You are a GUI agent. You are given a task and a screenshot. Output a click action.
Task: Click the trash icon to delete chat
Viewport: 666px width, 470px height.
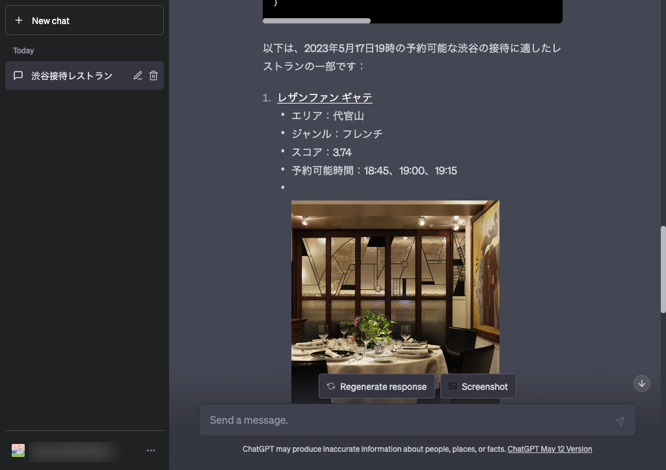153,76
